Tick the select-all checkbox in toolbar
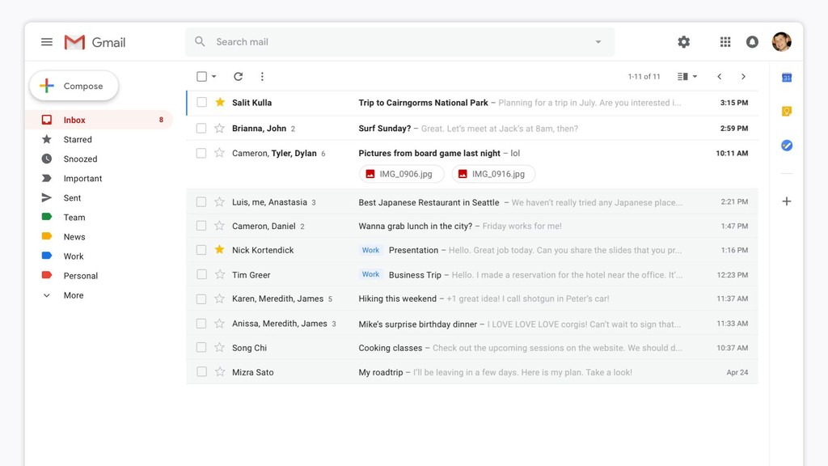828x466 pixels. click(201, 77)
